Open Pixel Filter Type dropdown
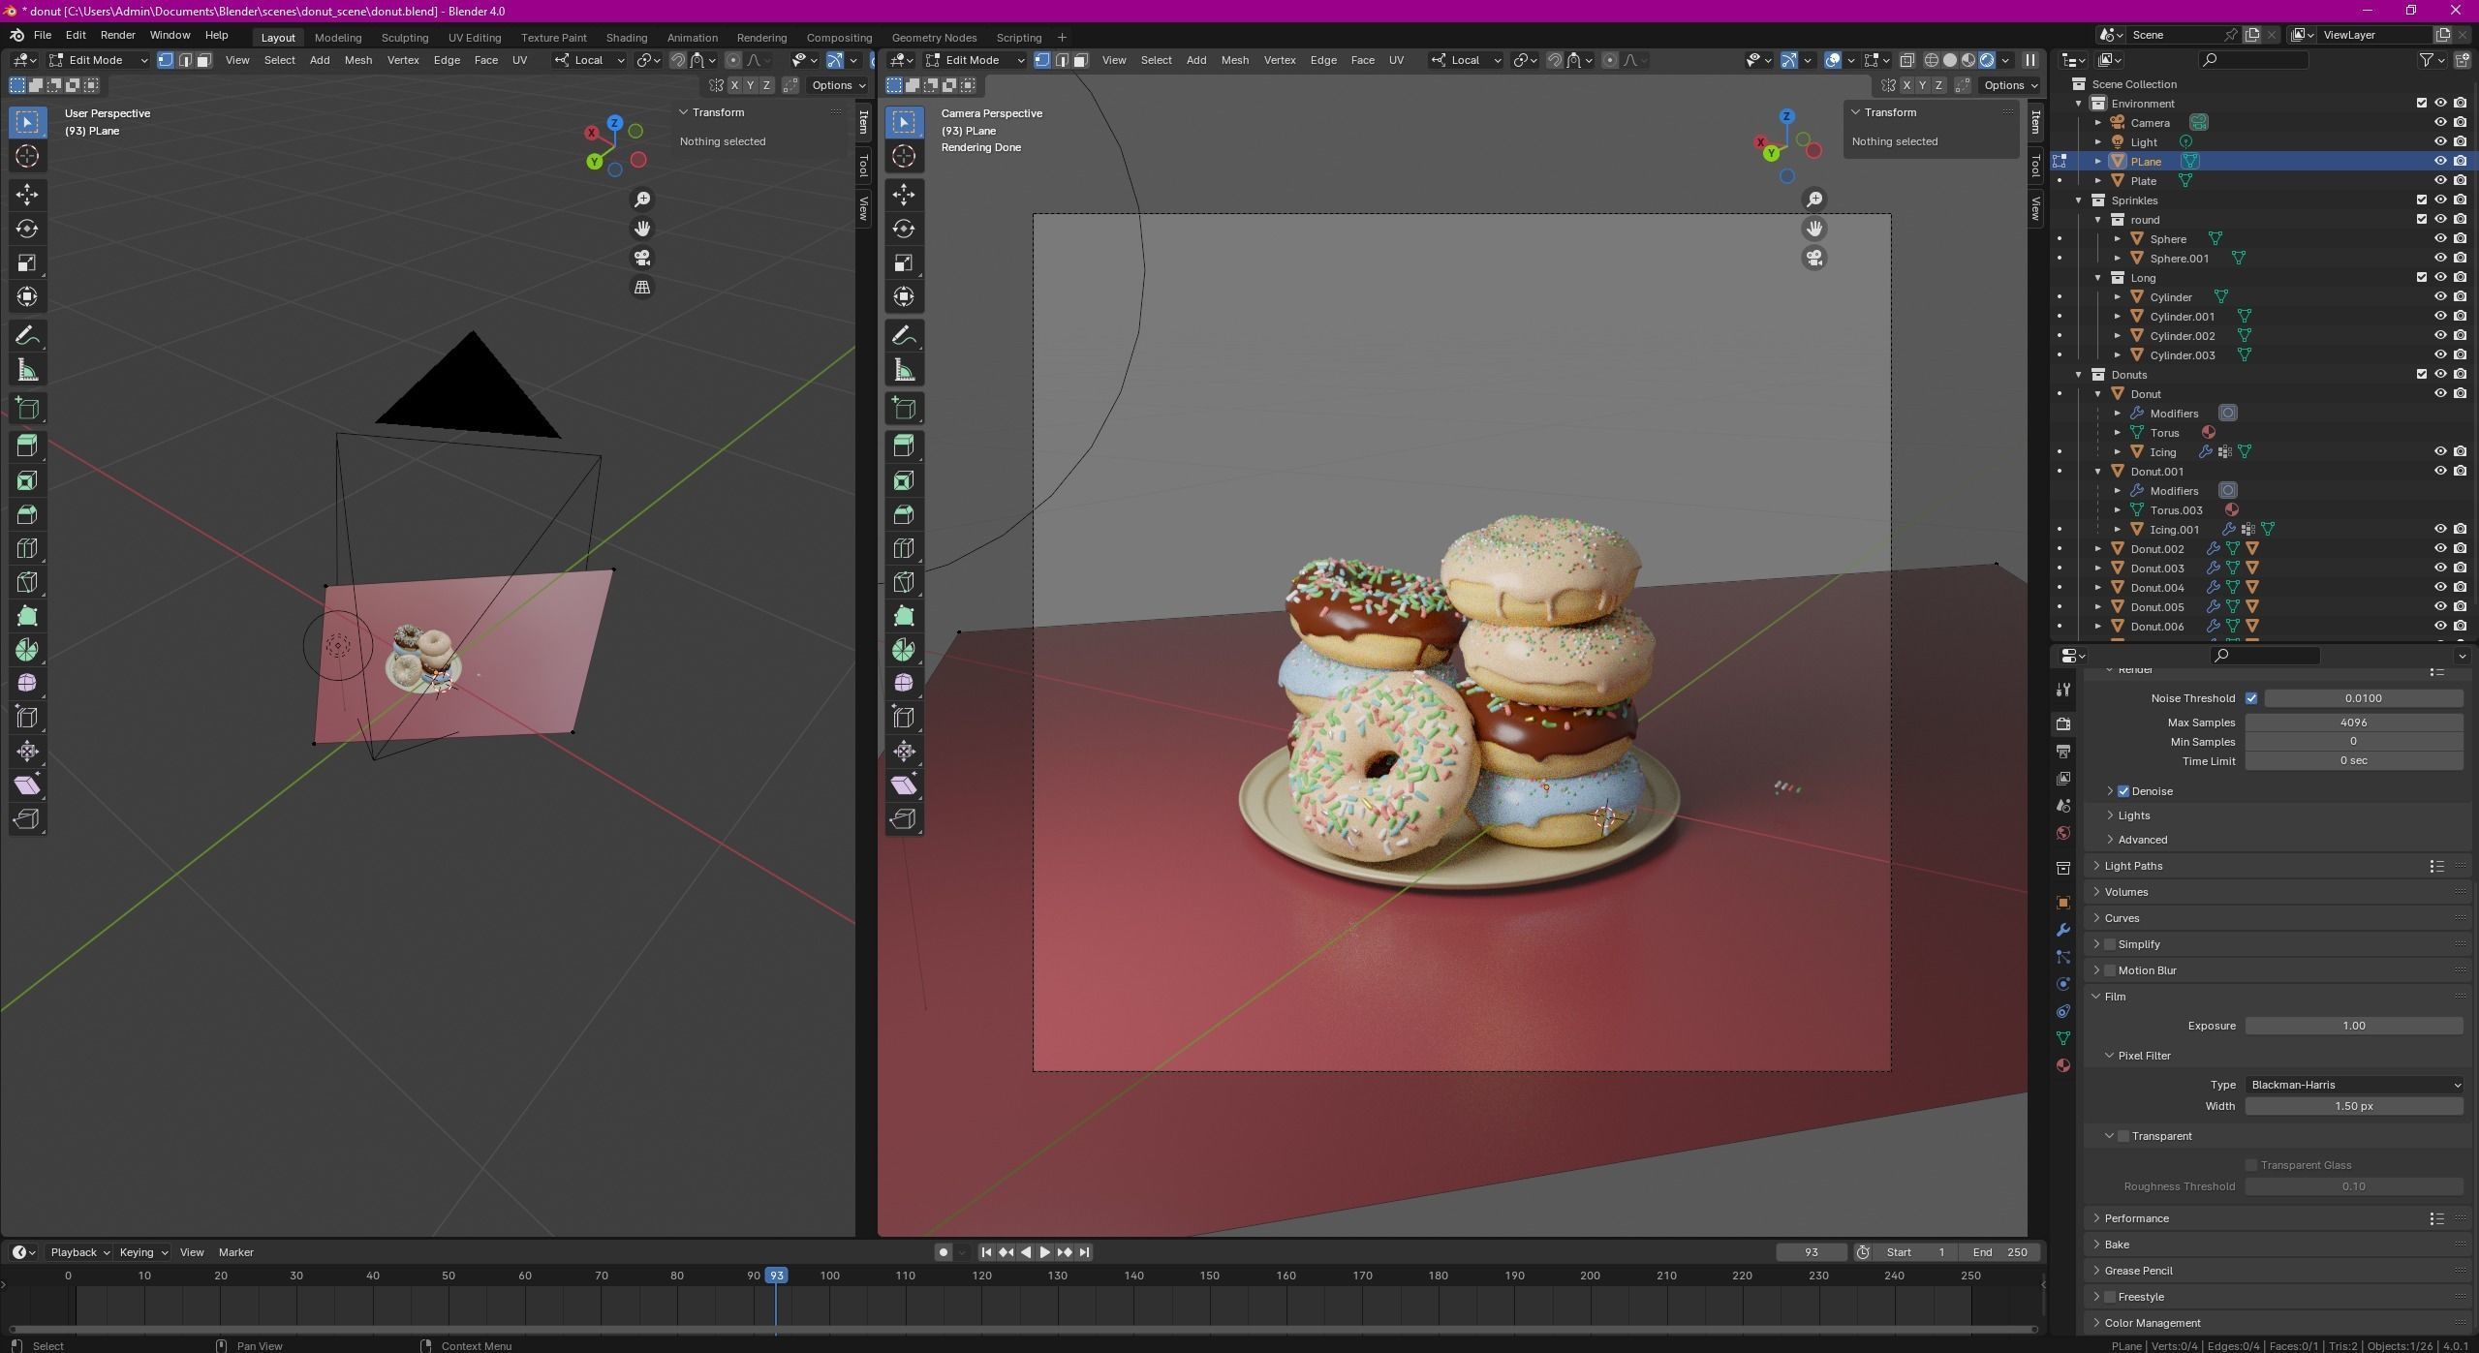Image resolution: width=2479 pixels, height=1353 pixels. pyautogui.click(x=2354, y=1085)
